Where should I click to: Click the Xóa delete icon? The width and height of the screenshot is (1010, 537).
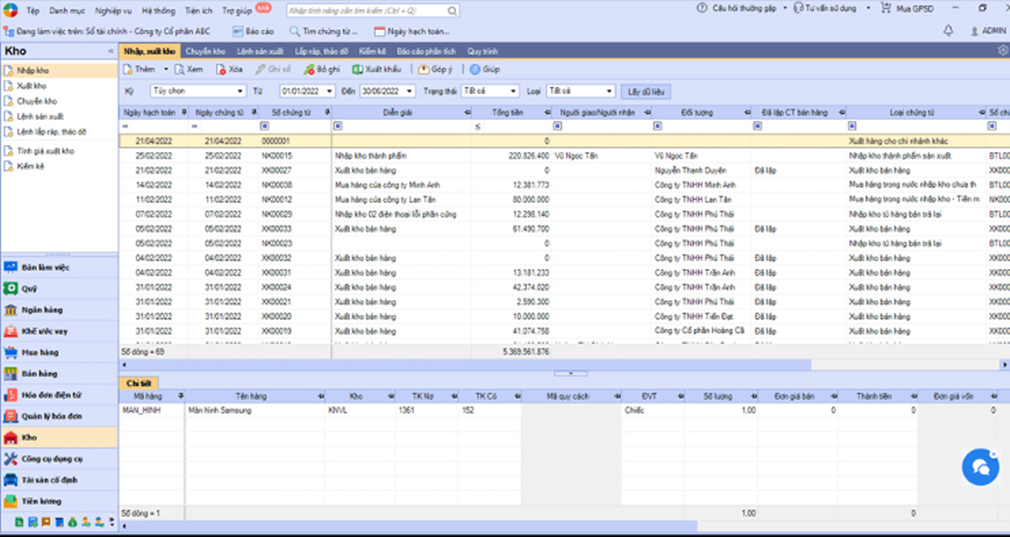point(221,69)
